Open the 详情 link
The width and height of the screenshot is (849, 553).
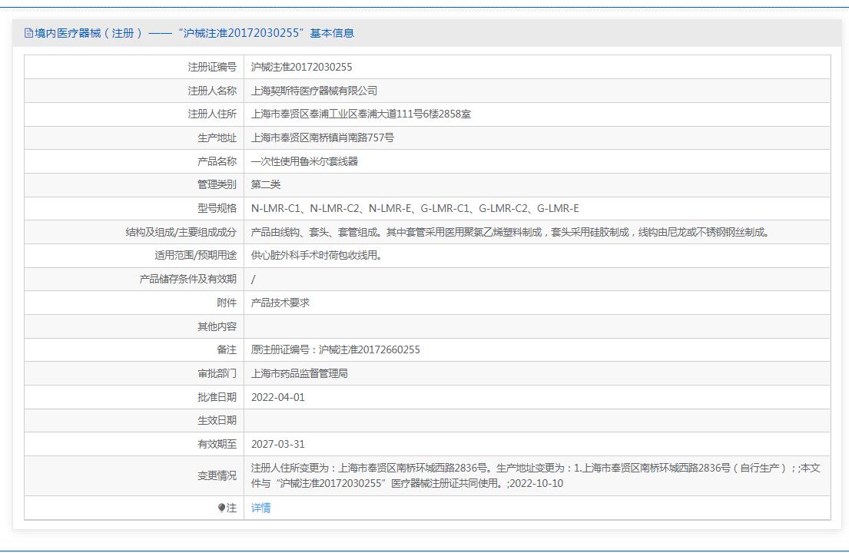tap(260, 508)
